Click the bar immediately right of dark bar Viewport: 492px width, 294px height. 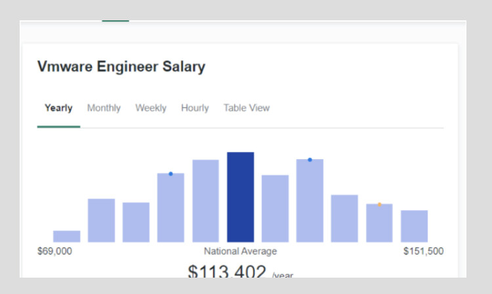click(275, 208)
